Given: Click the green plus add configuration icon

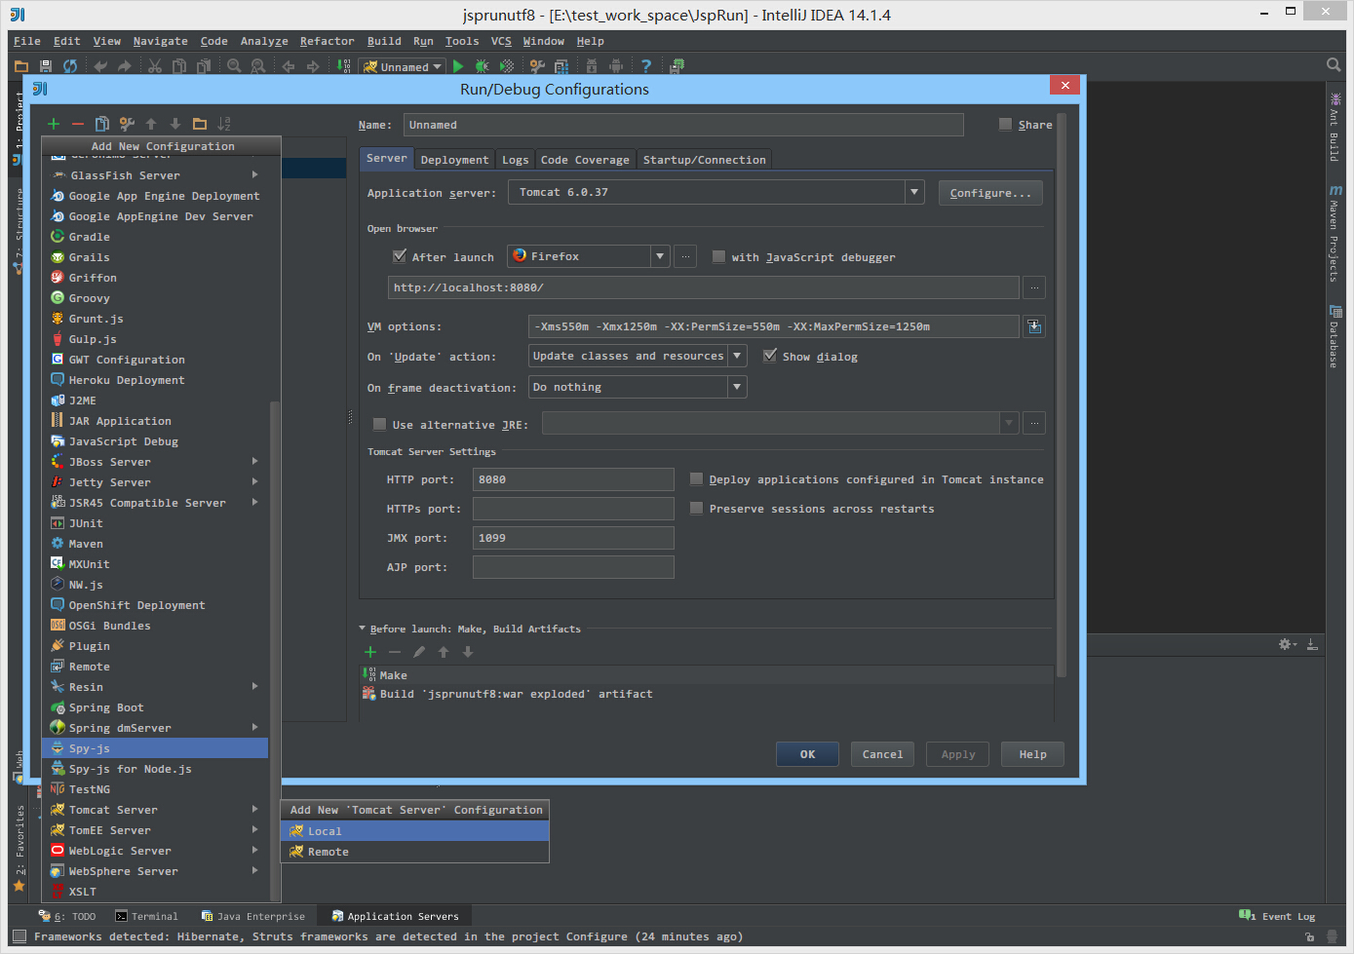Looking at the screenshot, I should (54, 124).
